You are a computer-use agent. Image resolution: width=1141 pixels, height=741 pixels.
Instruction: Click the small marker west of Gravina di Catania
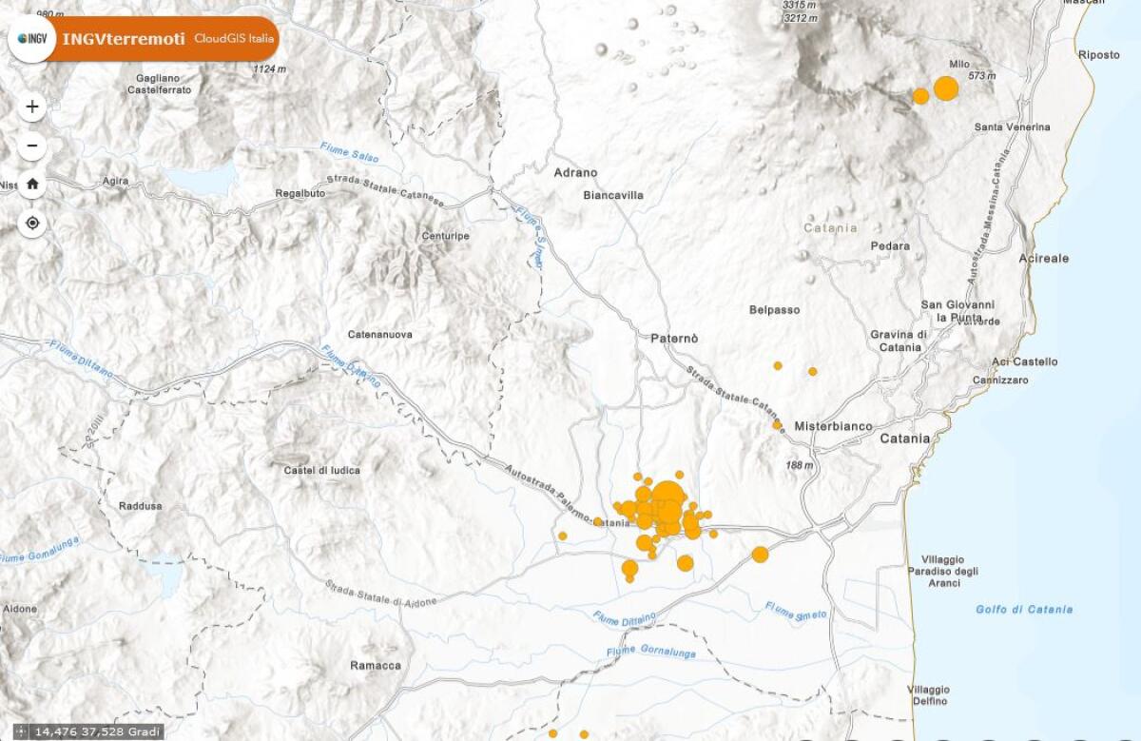(812, 371)
